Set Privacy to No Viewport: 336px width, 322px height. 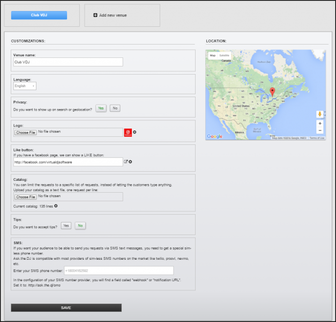coord(115,108)
